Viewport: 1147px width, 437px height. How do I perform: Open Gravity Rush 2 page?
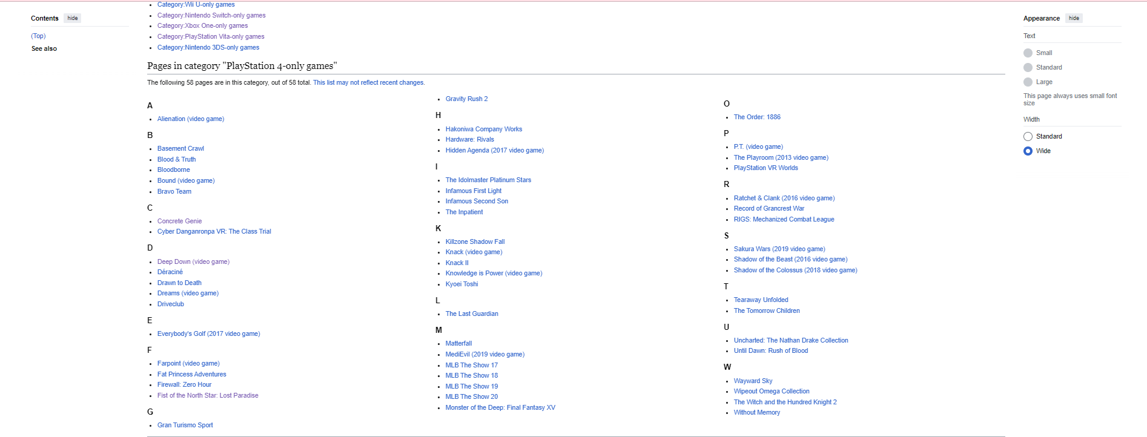[x=467, y=99]
